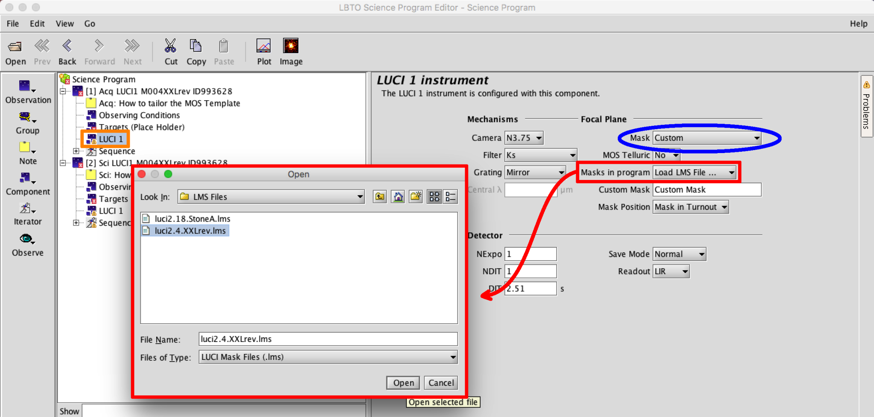Open the Edit menu
This screenshot has height=417, width=874.
point(37,23)
